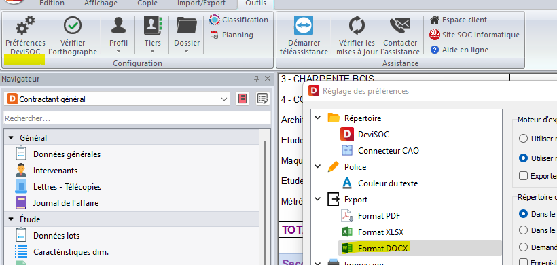Open the Contractant général dropdown
The width and height of the screenshot is (557, 265).
[224, 99]
